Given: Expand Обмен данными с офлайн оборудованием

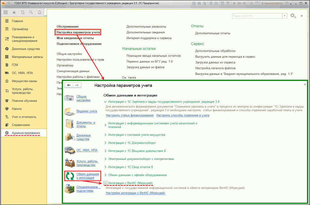Looking at the screenshot, I should pos(105,175).
